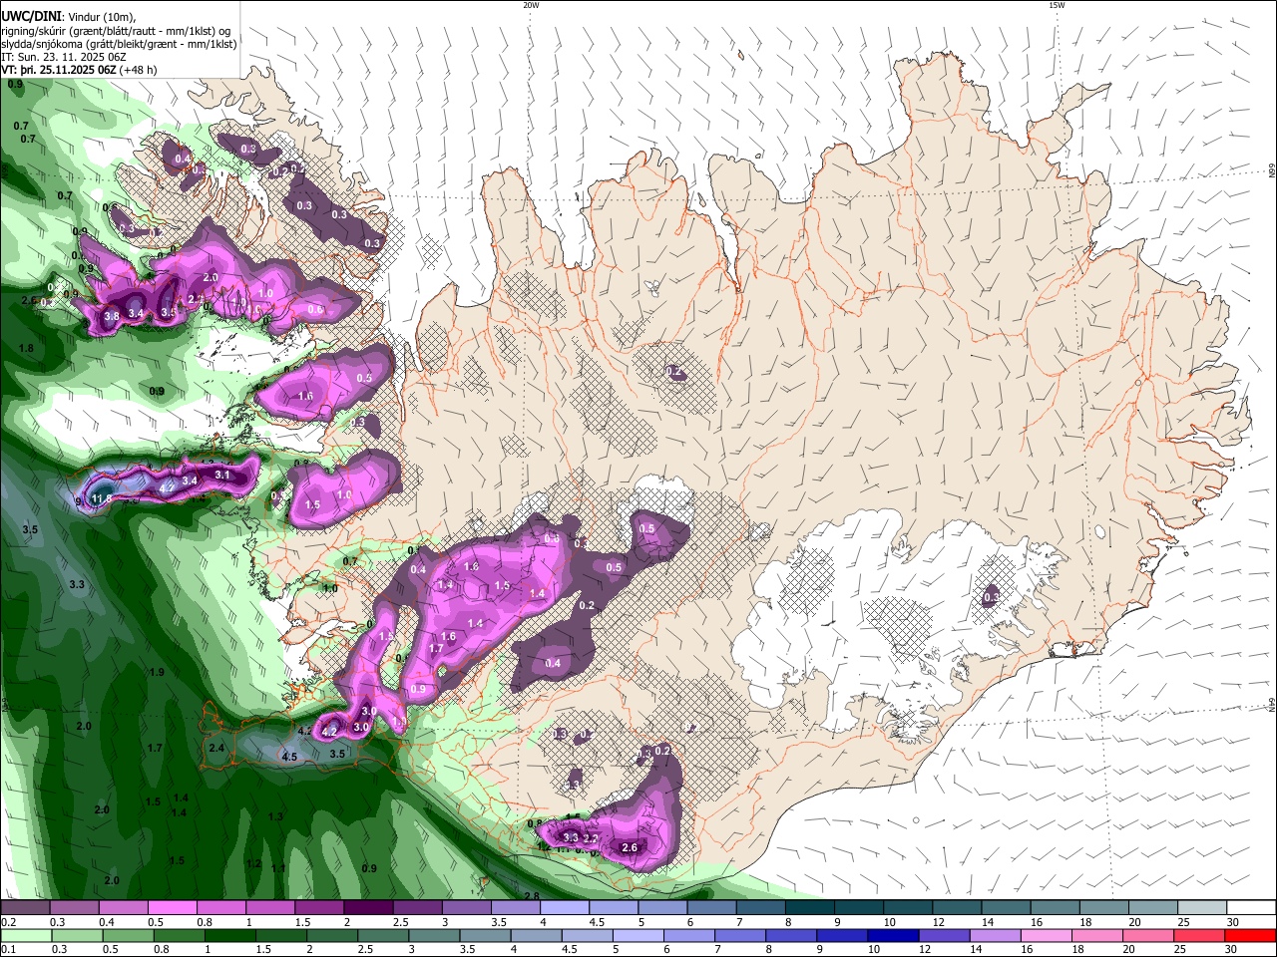
Task: Click the 1.9 value over the sea
Action: 157,673
